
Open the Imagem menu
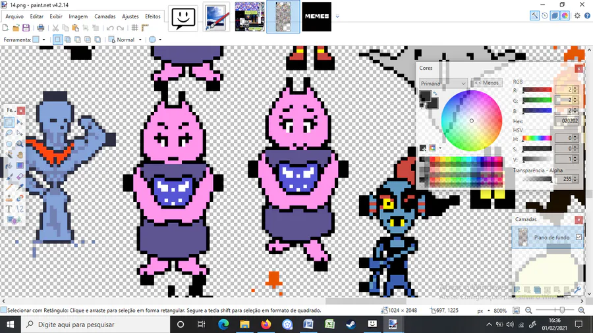(78, 16)
